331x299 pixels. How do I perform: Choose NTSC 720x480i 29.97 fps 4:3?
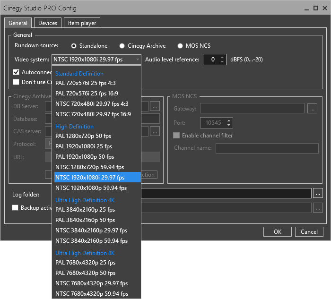[96, 104]
